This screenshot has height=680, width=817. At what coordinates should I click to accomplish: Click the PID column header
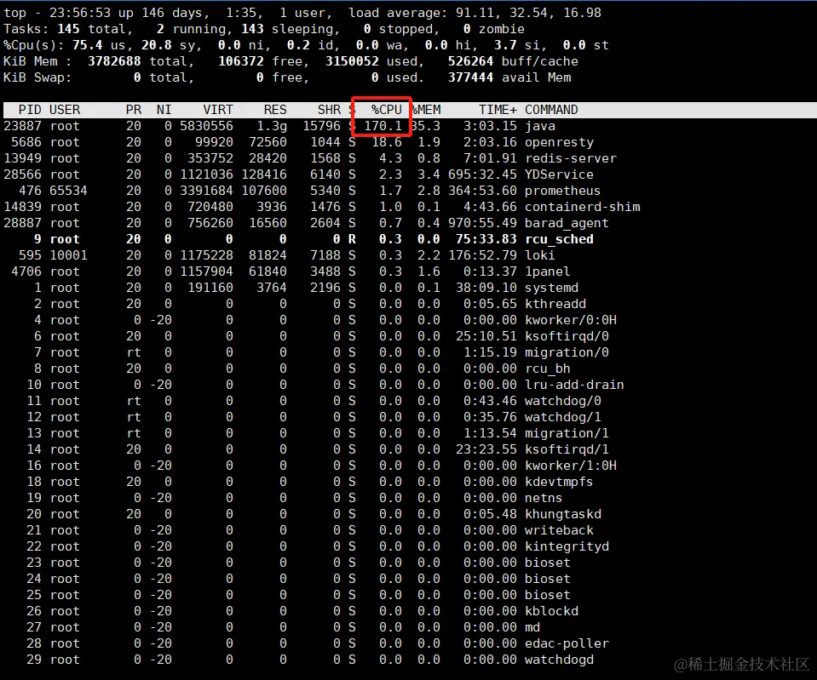coord(30,110)
